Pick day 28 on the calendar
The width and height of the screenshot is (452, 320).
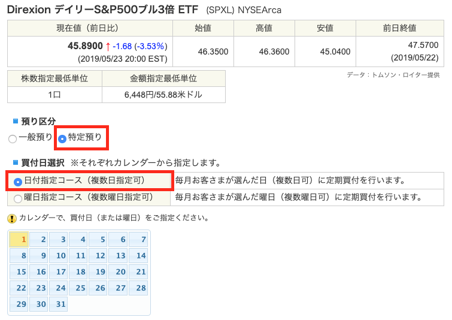(138, 288)
